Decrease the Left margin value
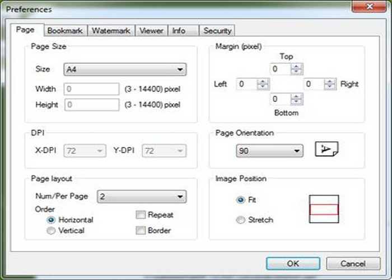This screenshot has height=280, width=392. pyautogui.click(x=263, y=87)
